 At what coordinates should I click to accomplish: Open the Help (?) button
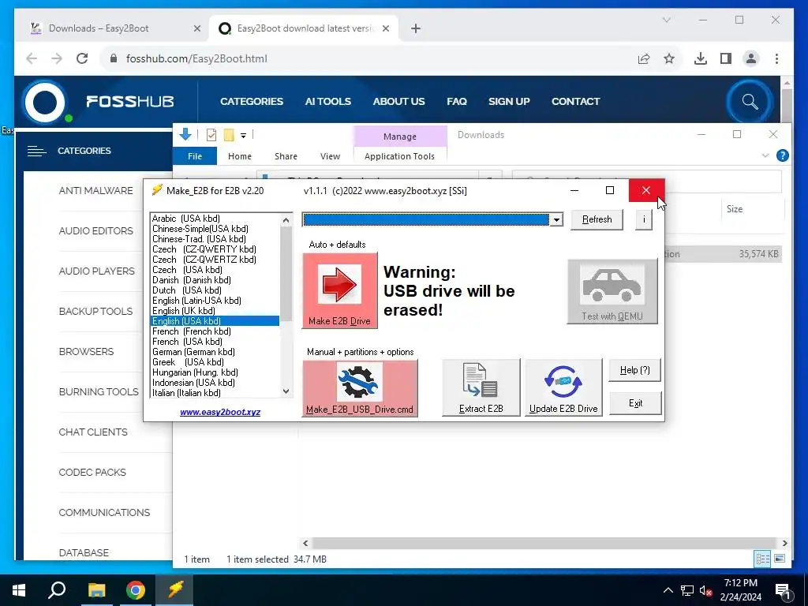635,370
